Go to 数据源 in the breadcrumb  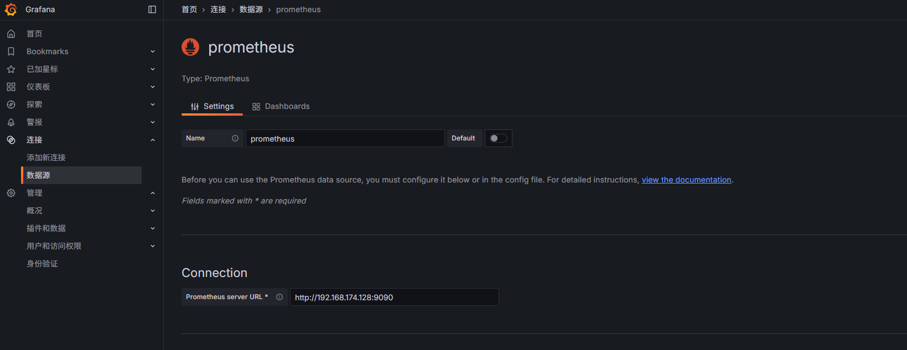(251, 9)
